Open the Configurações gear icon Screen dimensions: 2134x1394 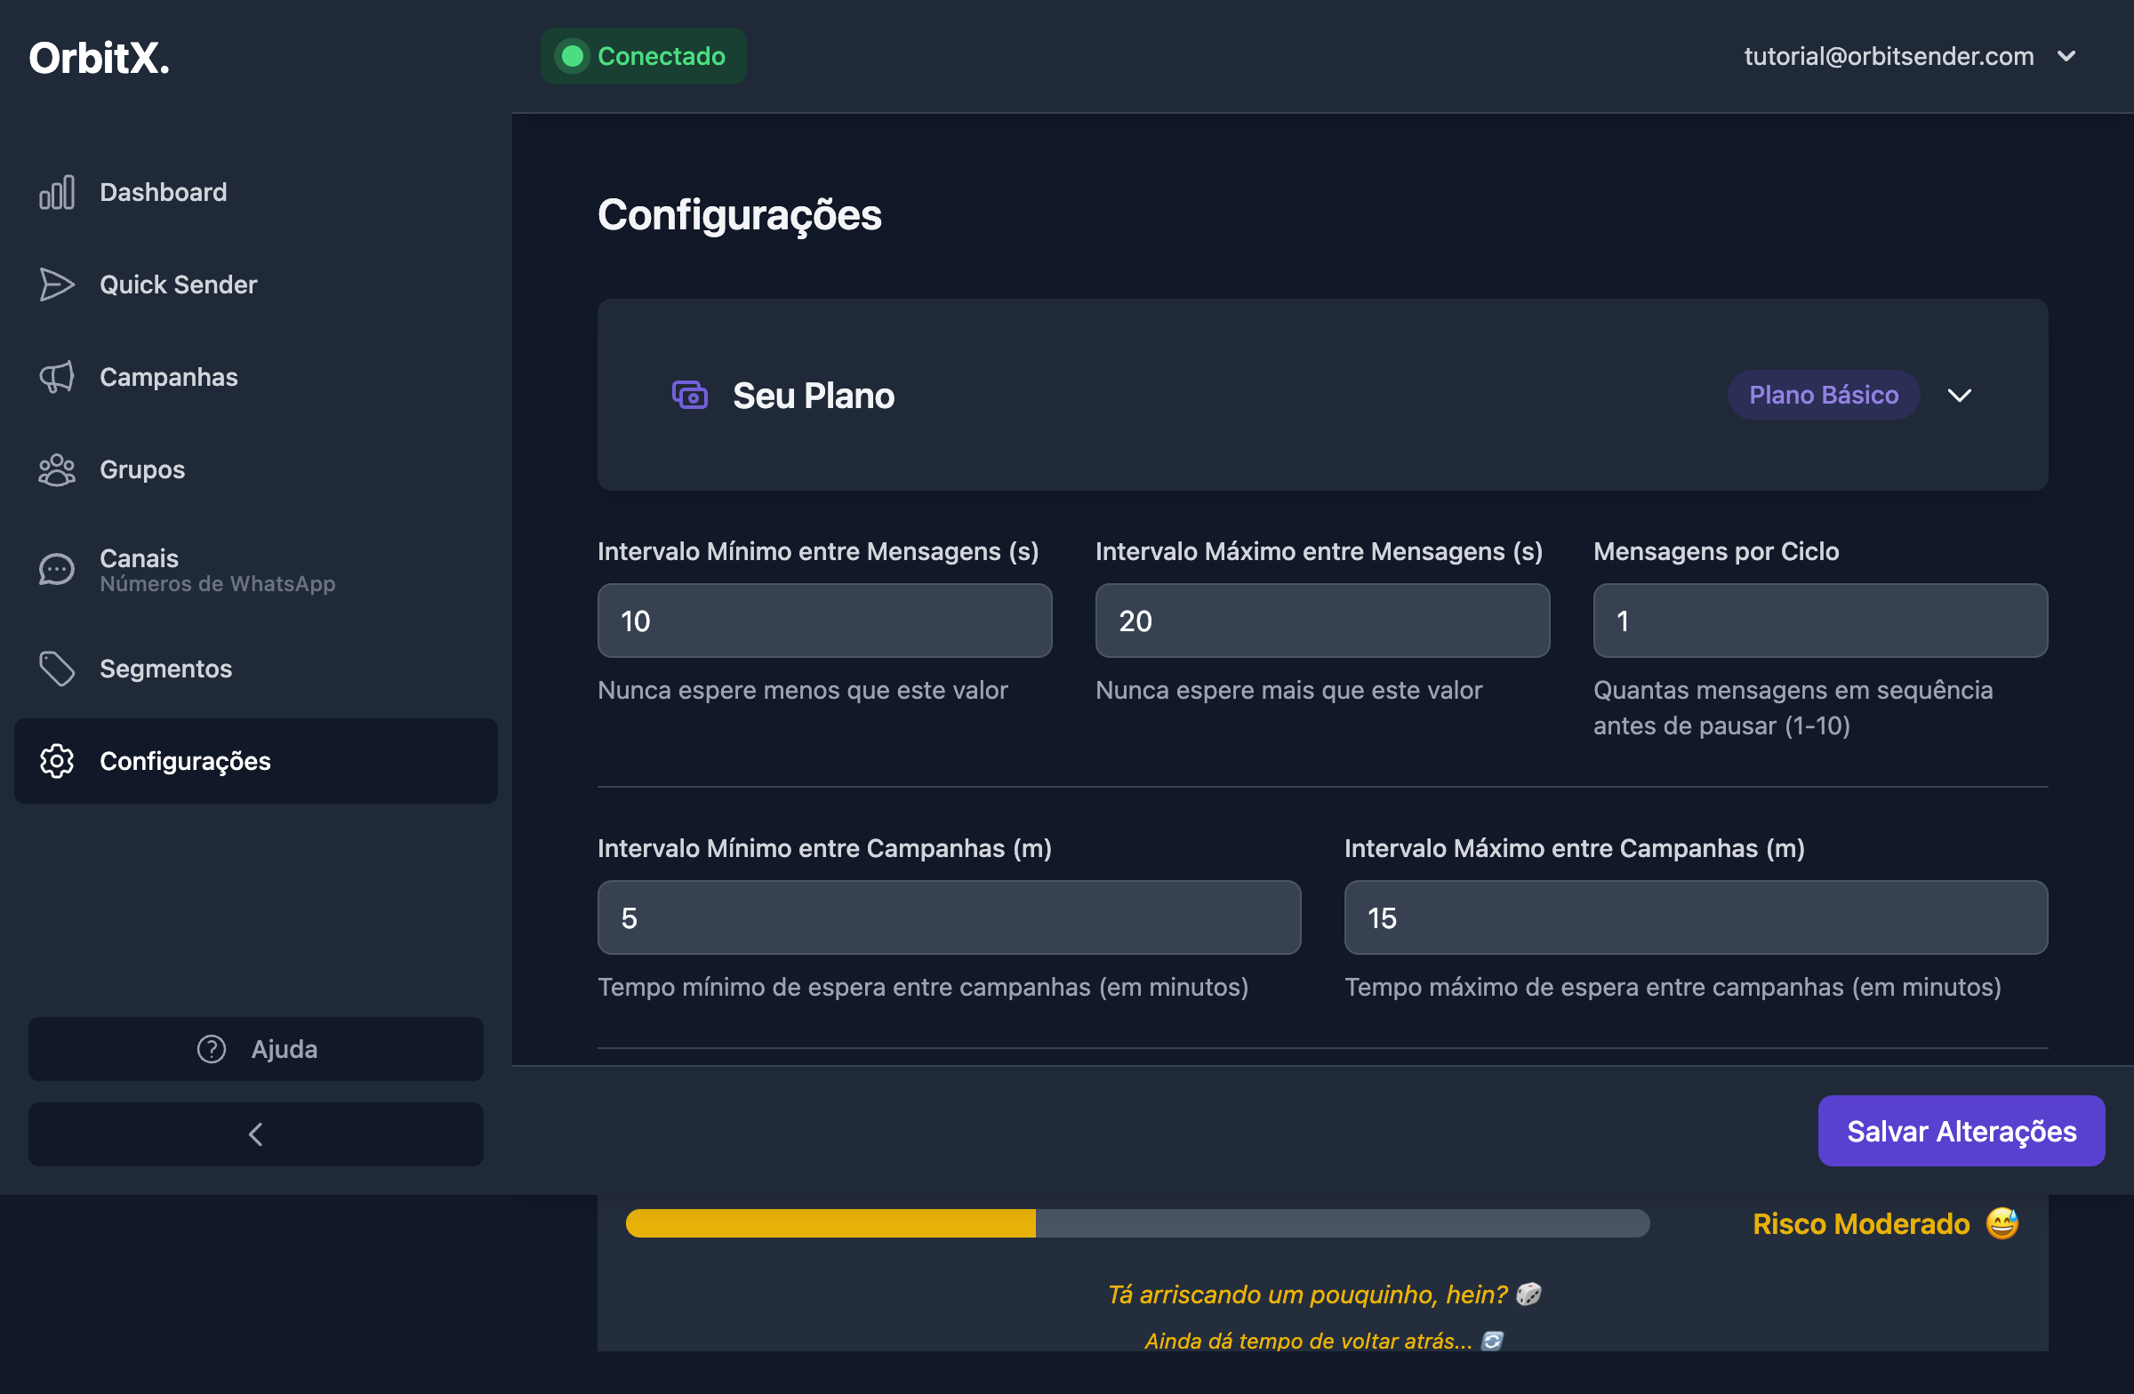pyautogui.click(x=57, y=760)
